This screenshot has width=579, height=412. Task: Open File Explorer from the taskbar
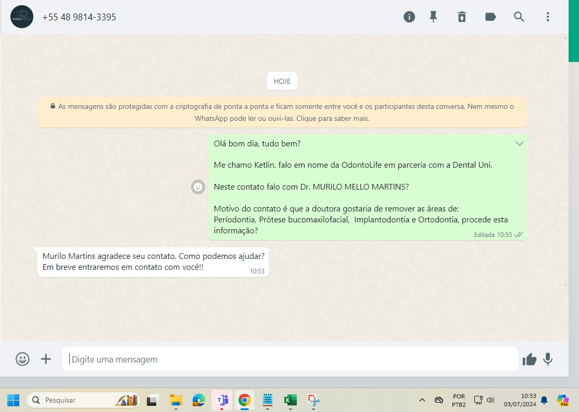tap(176, 400)
